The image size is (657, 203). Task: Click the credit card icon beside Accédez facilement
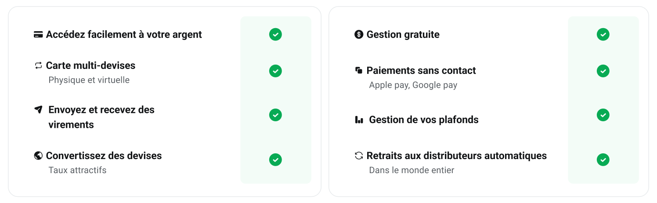click(38, 35)
